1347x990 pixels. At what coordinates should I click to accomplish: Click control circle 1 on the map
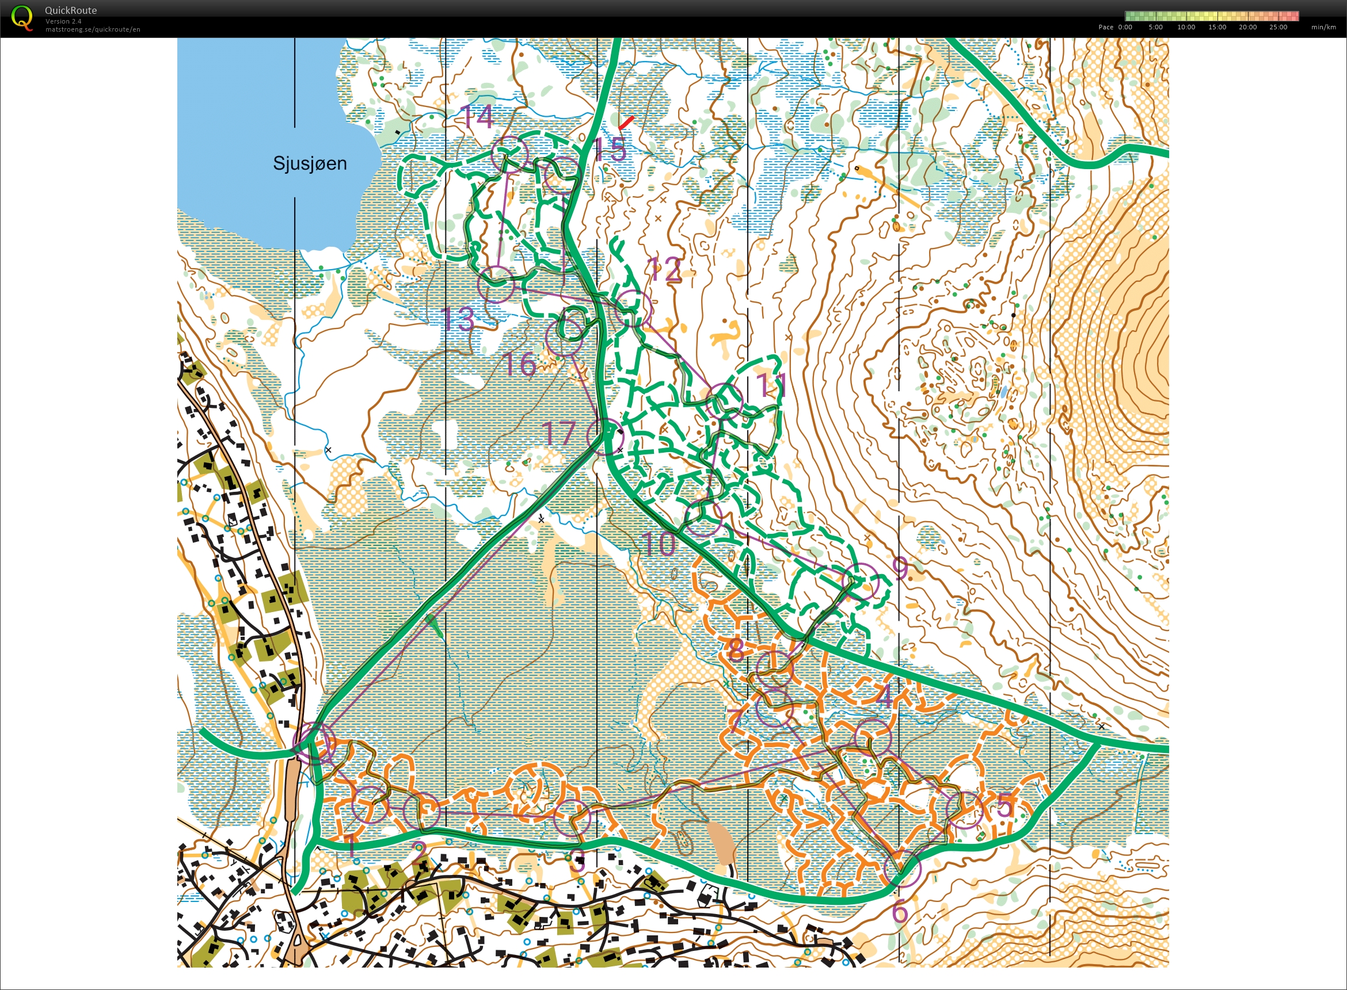(x=370, y=805)
